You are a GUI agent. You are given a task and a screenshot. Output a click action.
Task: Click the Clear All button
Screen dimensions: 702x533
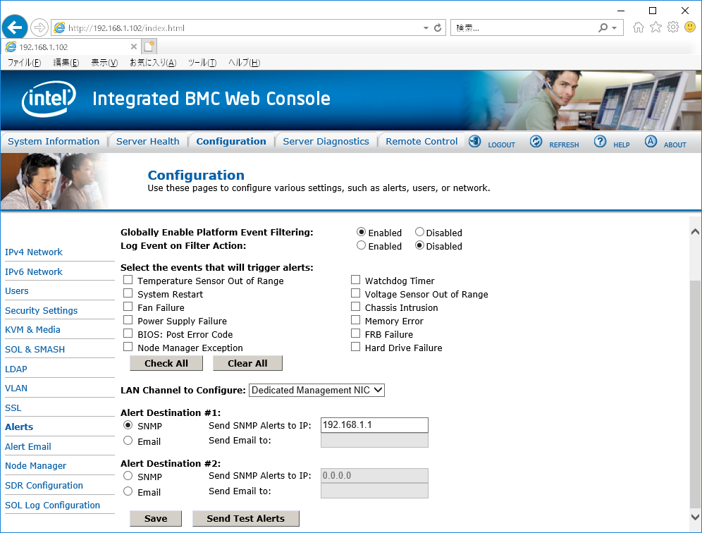pos(247,363)
